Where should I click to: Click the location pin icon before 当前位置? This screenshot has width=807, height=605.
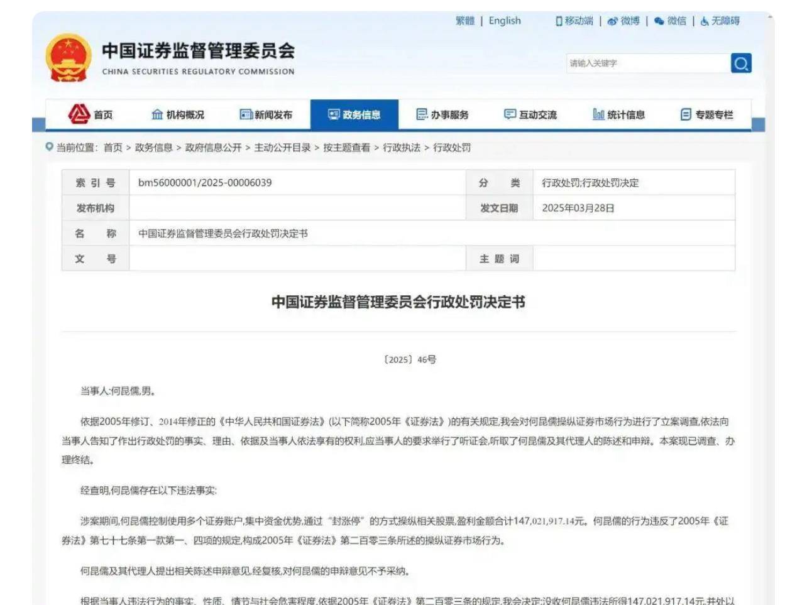49,147
